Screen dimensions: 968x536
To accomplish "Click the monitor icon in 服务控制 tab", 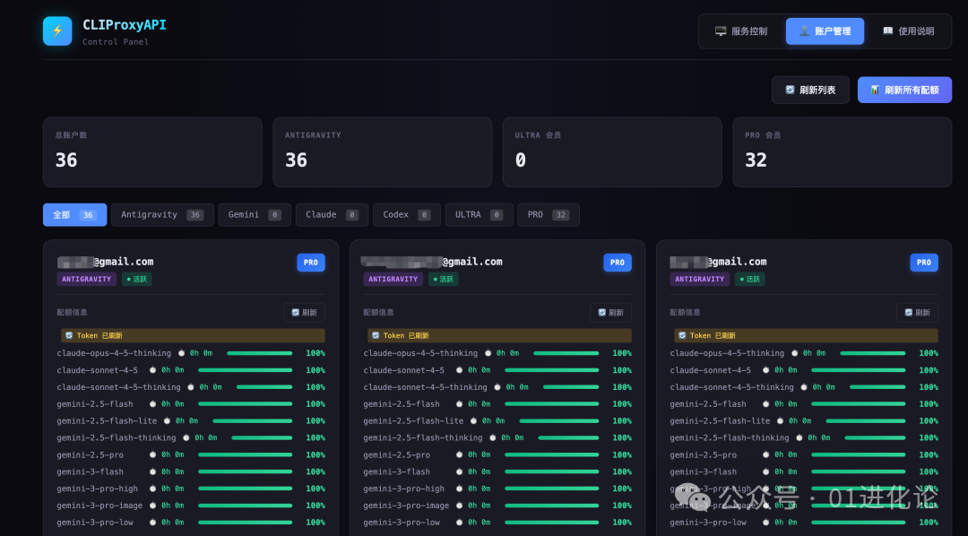I will tap(721, 30).
